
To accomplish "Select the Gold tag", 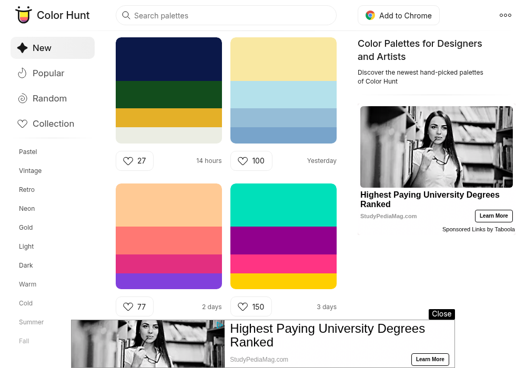I will [26, 228].
